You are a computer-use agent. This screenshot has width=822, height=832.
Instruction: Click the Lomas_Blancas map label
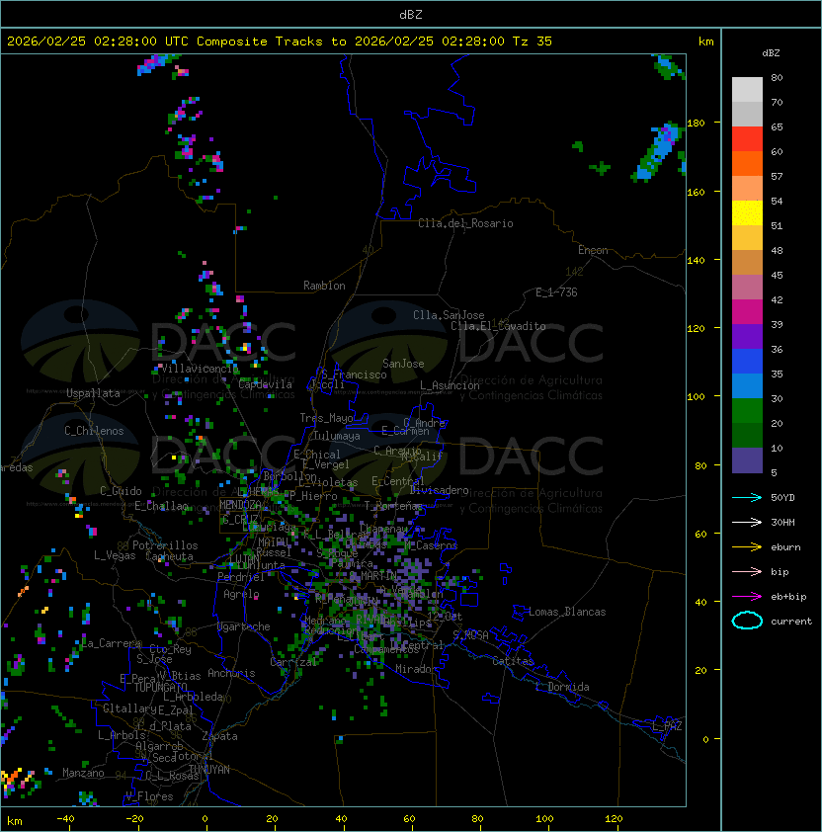coord(567,612)
